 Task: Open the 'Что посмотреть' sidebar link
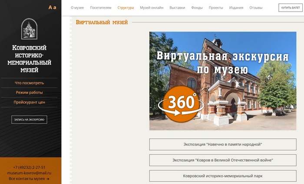[x=29, y=83]
